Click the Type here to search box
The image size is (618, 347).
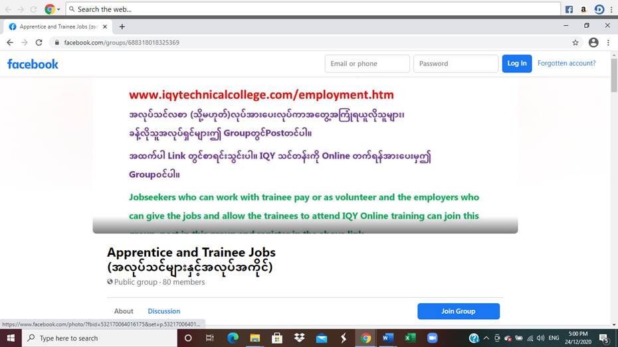(99, 338)
